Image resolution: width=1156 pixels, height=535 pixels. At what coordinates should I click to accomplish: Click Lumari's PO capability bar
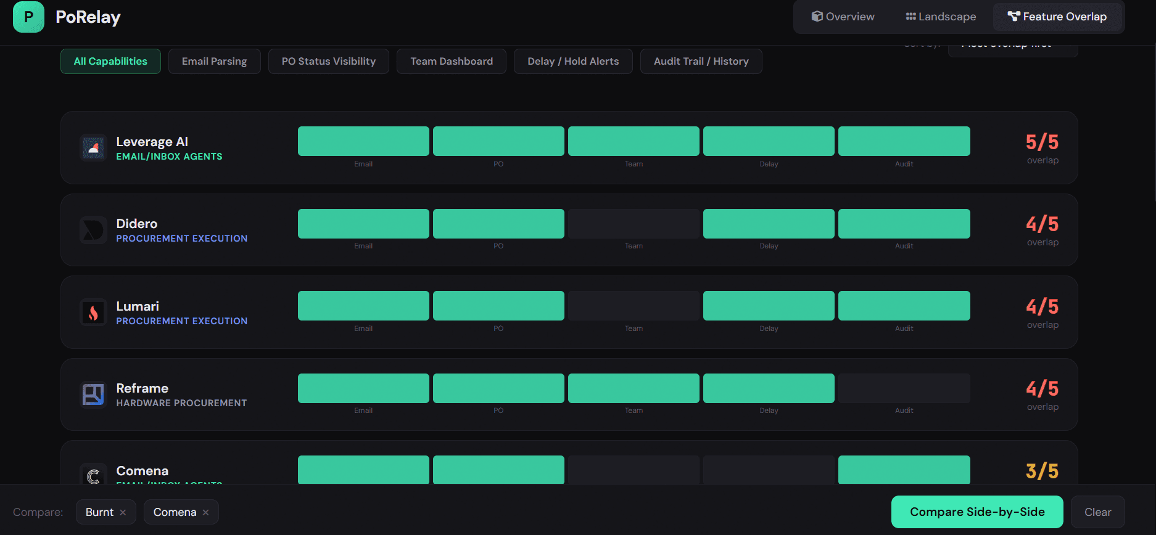click(x=498, y=306)
